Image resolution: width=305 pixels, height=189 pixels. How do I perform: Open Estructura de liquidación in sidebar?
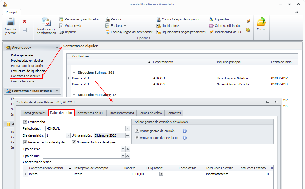[x=28, y=71]
